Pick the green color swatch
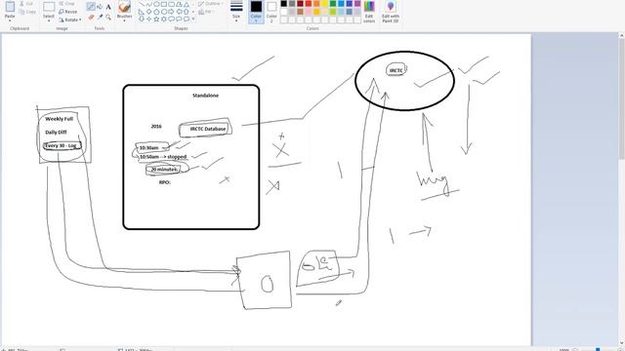Viewport: 625px width, 351px height. pyautogui.click(x=333, y=4)
